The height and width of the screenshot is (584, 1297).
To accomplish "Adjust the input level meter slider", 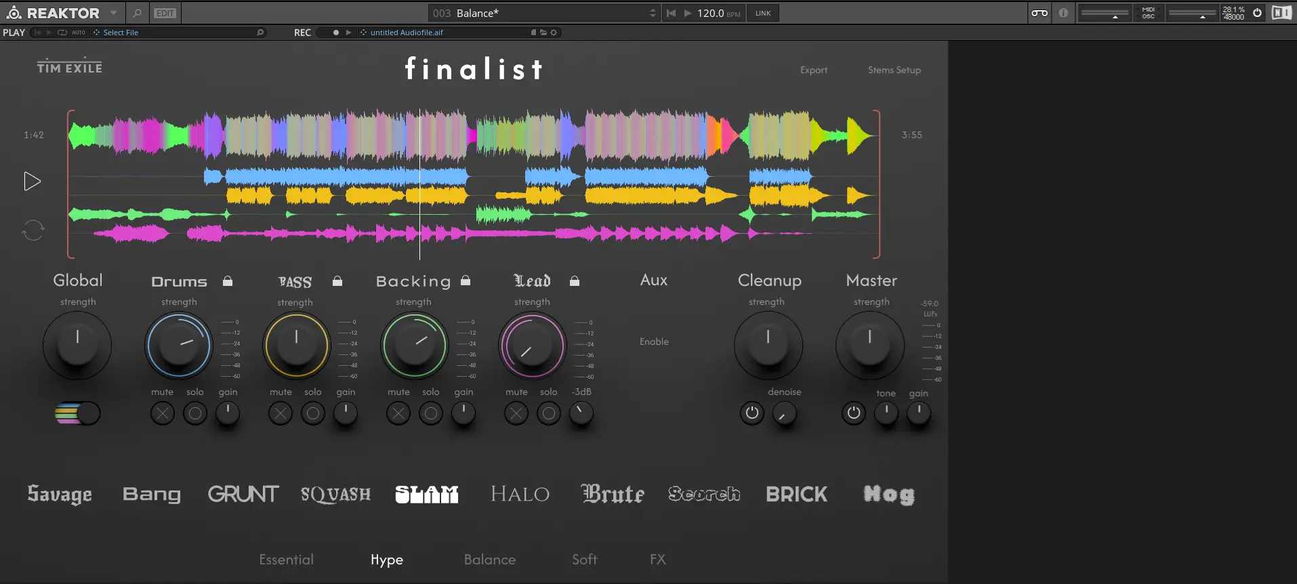I will coord(1105,13).
